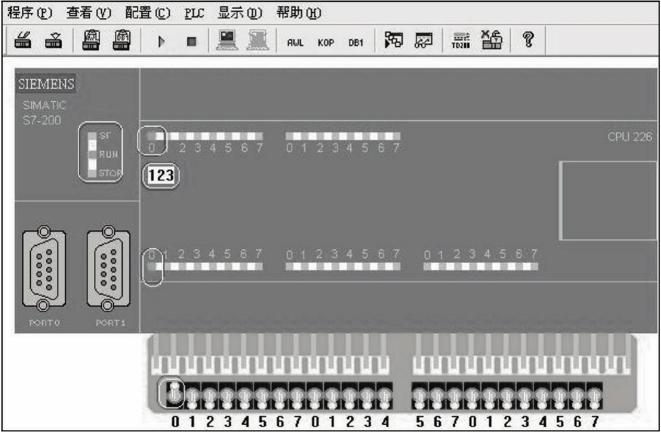This screenshot has width=661, height=432.
Task: Toggle input switch I2.0
Action: point(472,397)
